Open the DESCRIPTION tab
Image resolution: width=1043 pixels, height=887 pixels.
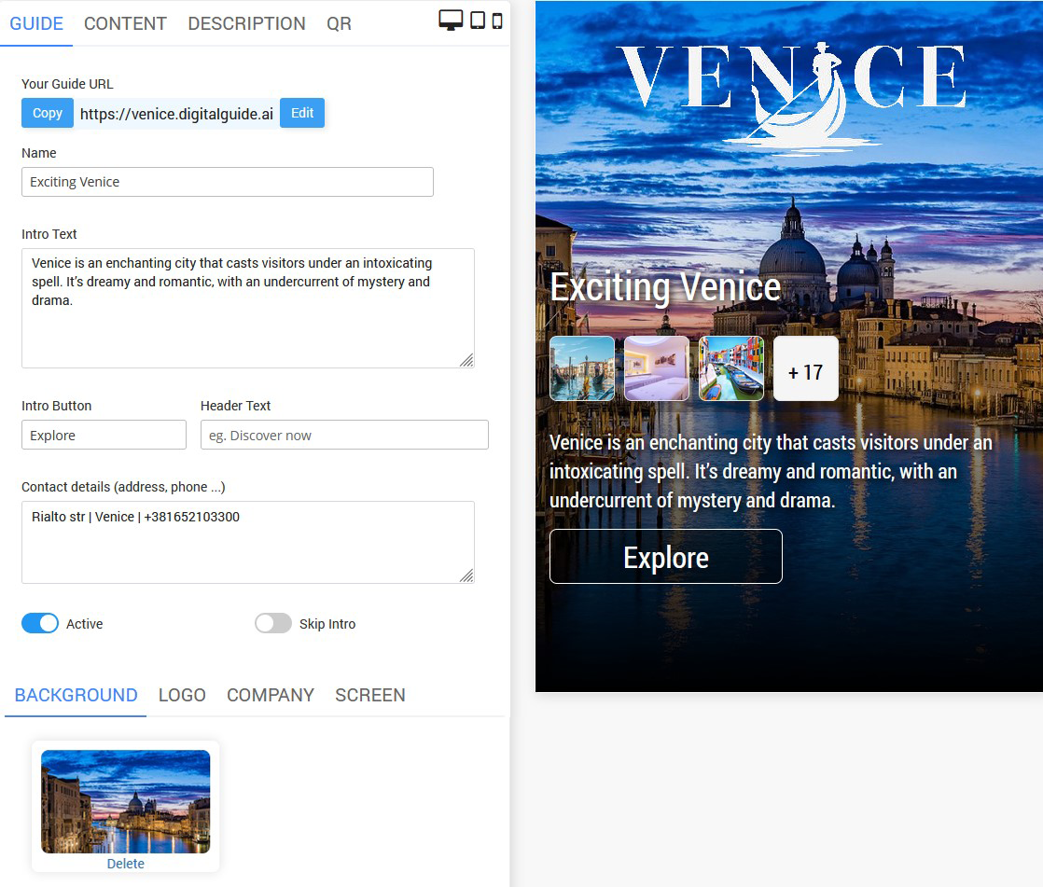(x=246, y=24)
